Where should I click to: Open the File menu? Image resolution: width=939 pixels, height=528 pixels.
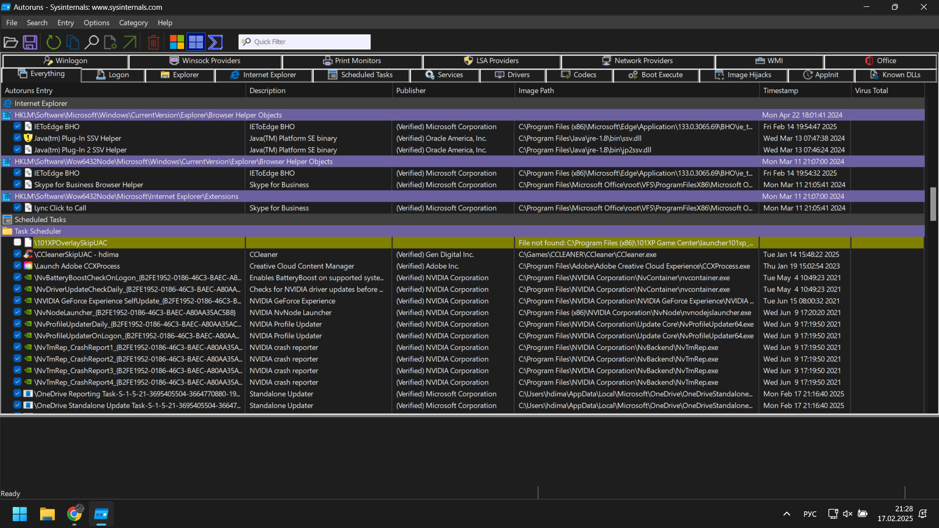click(12, 23)
